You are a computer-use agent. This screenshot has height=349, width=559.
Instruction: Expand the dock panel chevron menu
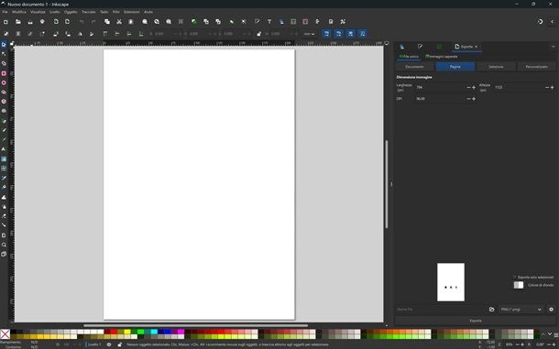point(554,47)
